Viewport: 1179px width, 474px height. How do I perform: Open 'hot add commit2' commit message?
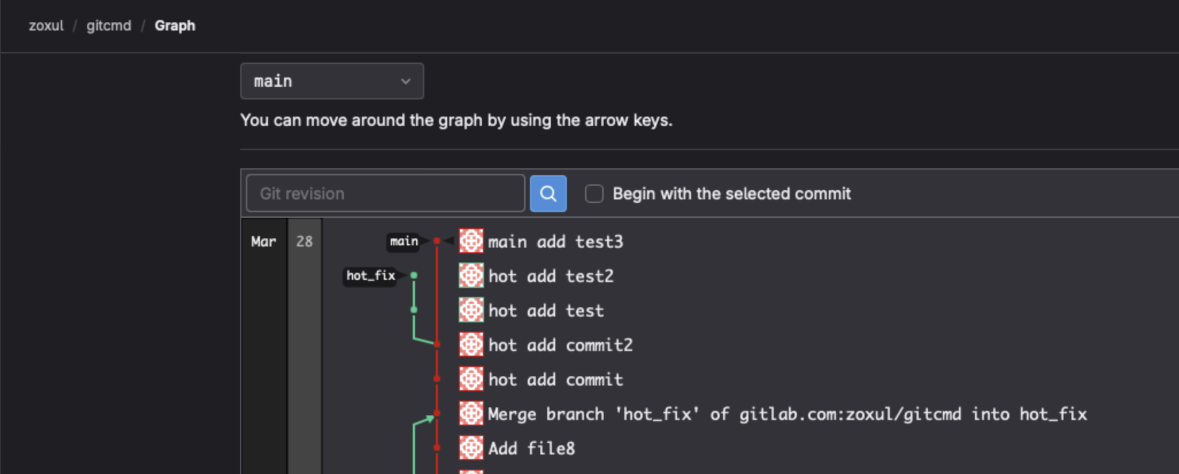[x=560, y=345]
